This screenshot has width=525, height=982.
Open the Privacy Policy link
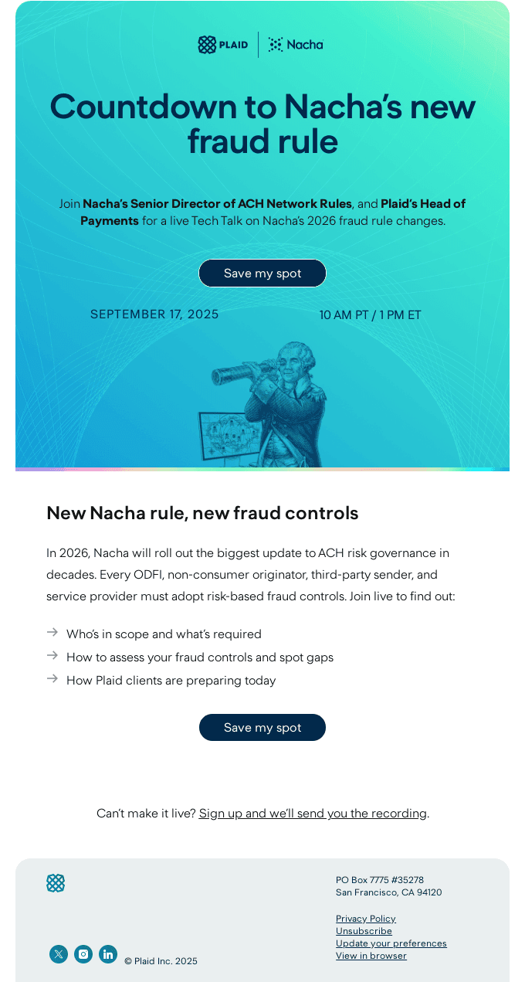[x=365, y=918]
